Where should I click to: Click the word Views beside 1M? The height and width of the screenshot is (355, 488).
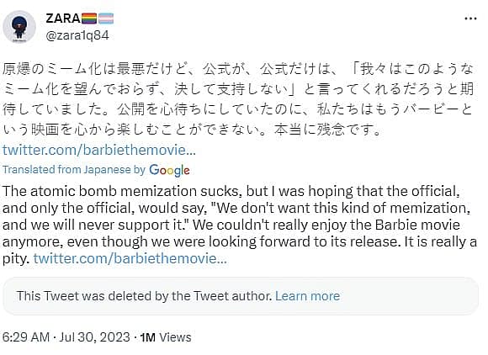click(x=176, y=337)
